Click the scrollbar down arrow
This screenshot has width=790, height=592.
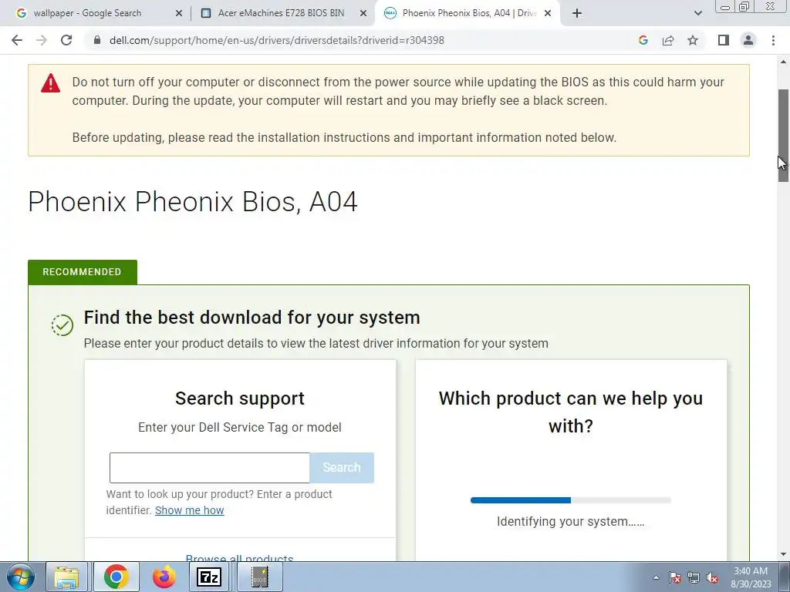click(x=784, y=555)
